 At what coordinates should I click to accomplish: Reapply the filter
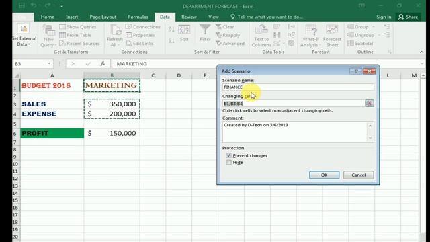[x=228, y=35]
